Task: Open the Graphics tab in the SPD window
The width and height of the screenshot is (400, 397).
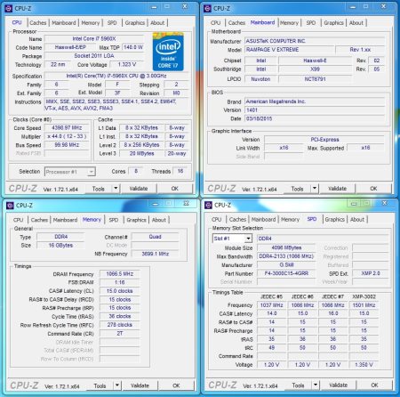Action: [x=334, y=220]
